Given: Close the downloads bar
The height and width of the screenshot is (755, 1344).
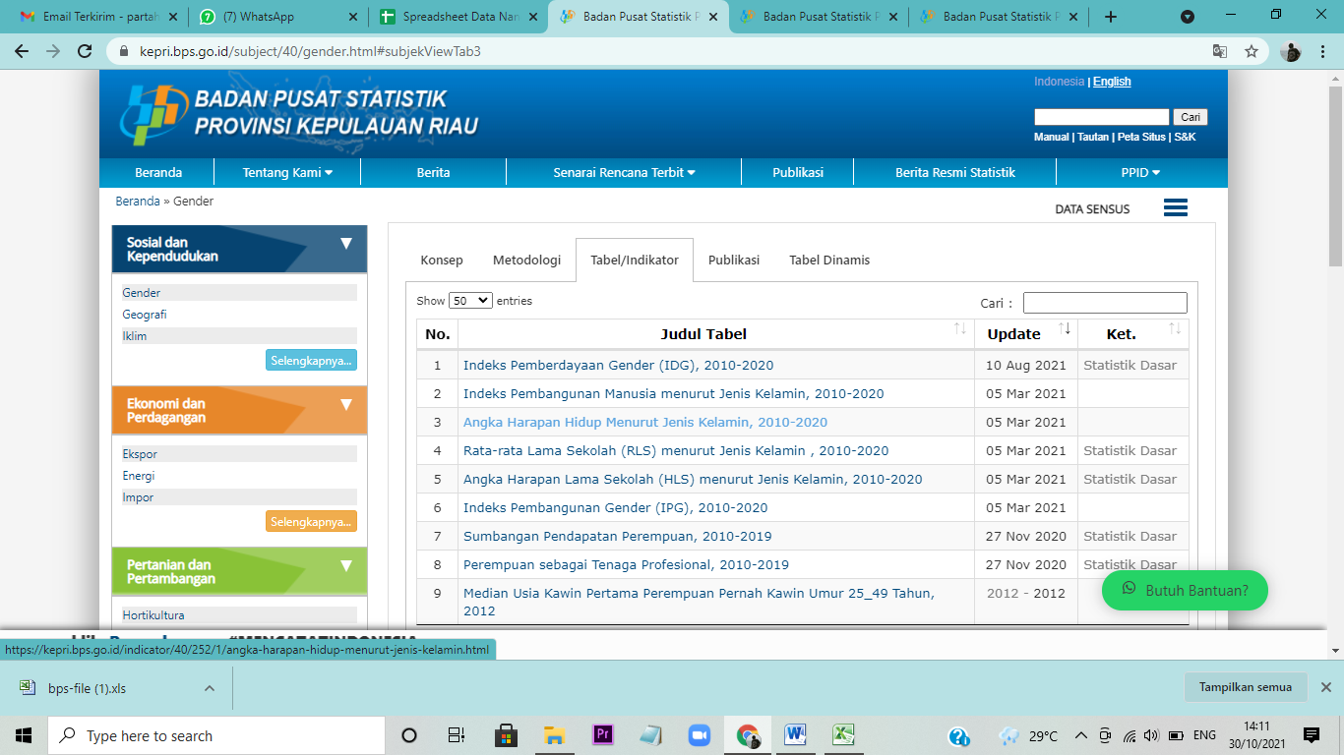Looking at the screenshot, I should (x=1326, y=687).
